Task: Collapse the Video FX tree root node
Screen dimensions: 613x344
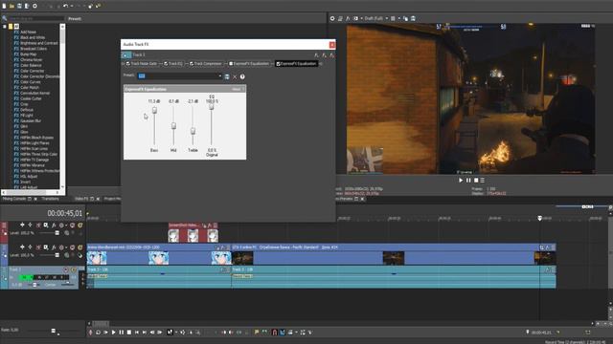Action: [x=4, y=27]
